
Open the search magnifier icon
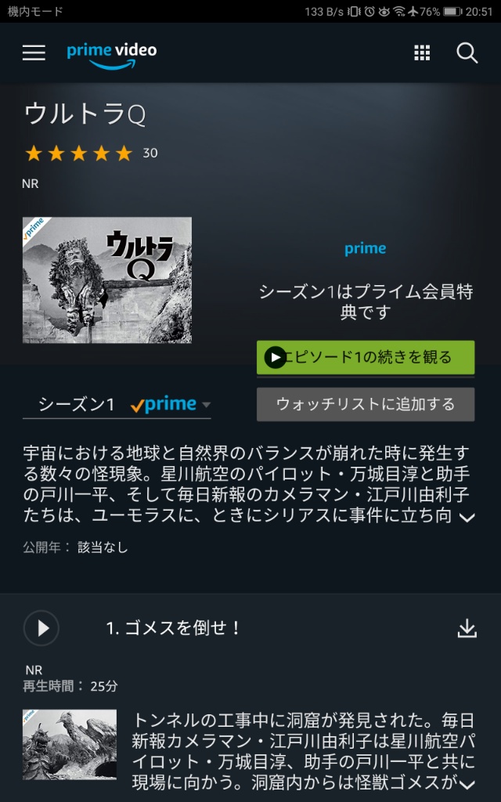(x=467, y=53)
